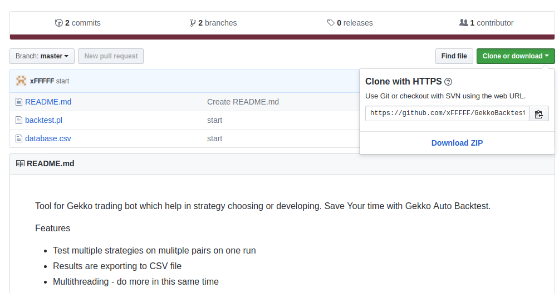The width and height of the screenshot is (559, 293).
Task: Open the 2 commits tab
Action: pos(78,23)
